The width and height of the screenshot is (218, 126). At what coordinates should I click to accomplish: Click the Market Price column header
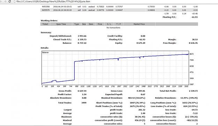(x=139, y=24)
